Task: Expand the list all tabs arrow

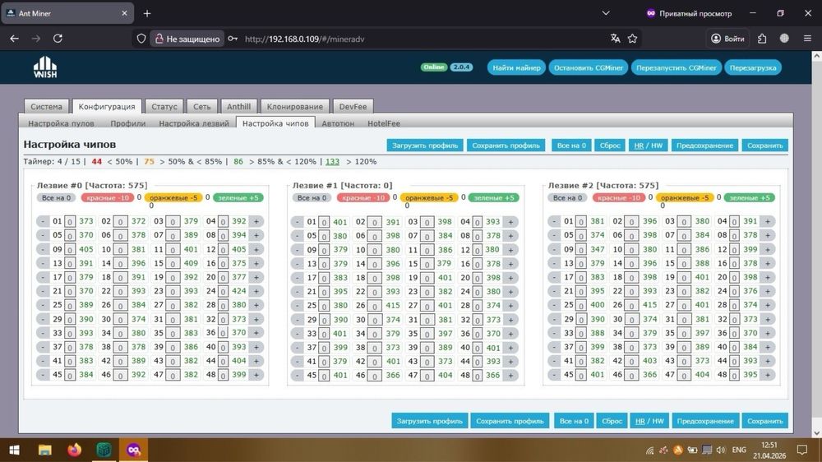Action: click(606, 13)
